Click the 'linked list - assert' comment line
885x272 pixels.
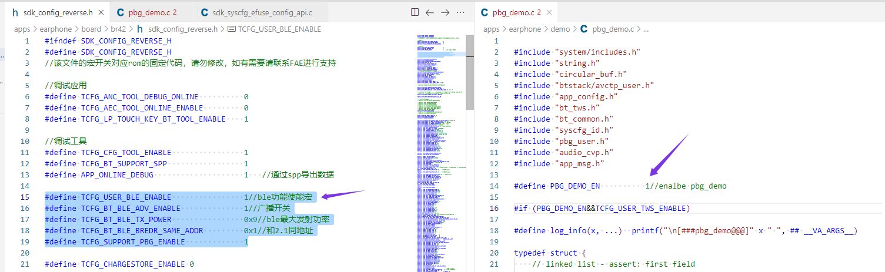[x=613, y=264]
